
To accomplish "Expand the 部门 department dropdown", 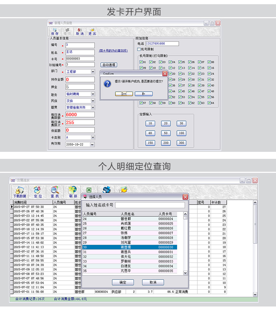I will tap(93, 71).
